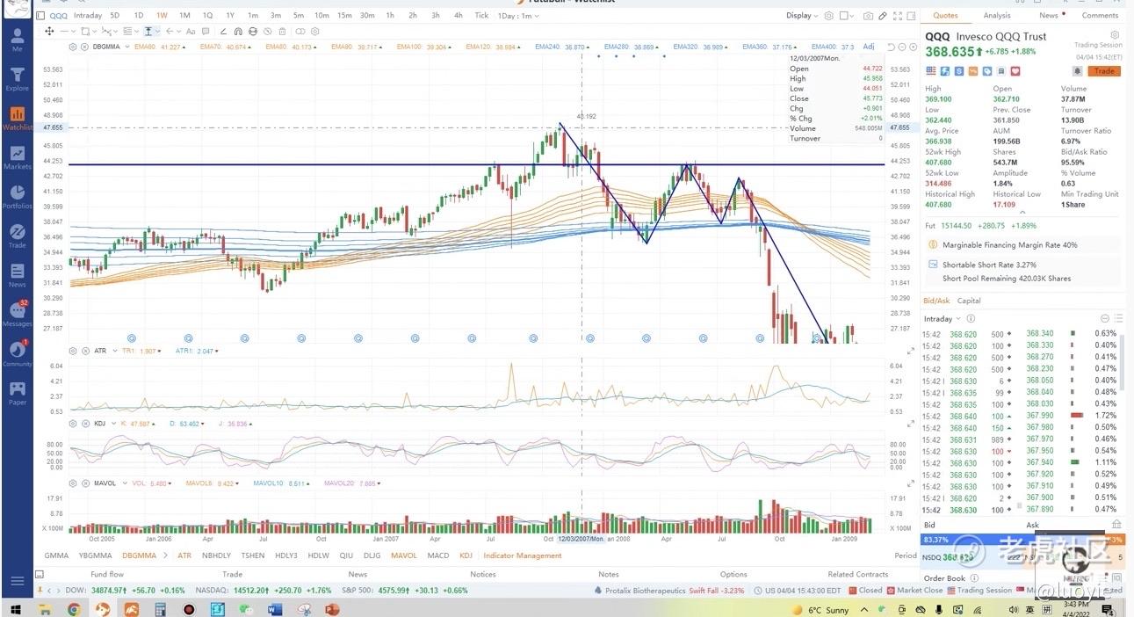Zoom out the chart
This screenshot has width=1134, height=617.
[901, 47]
